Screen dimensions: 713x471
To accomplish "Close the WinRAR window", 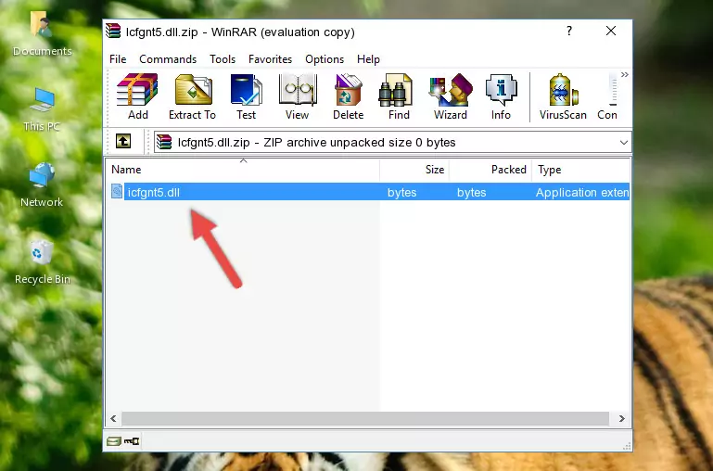I will [x=611, y=31].
